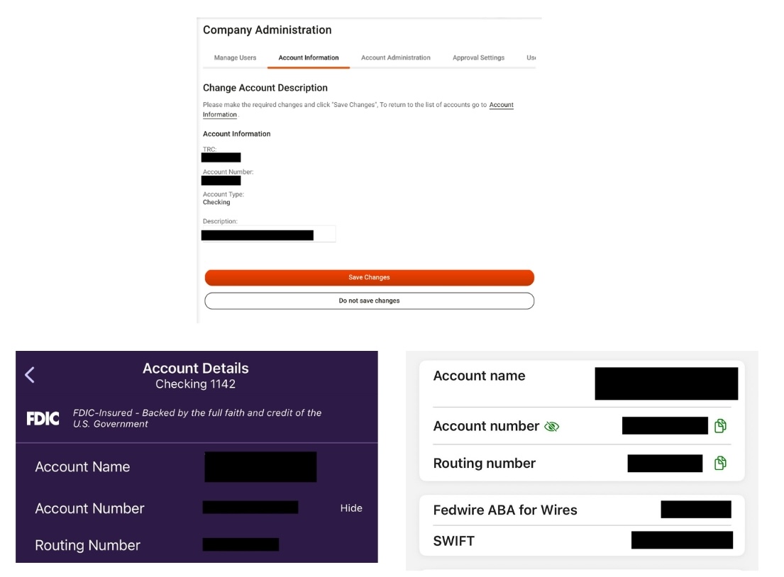Click the Routing Number row in the purple panel

(197, 545)
